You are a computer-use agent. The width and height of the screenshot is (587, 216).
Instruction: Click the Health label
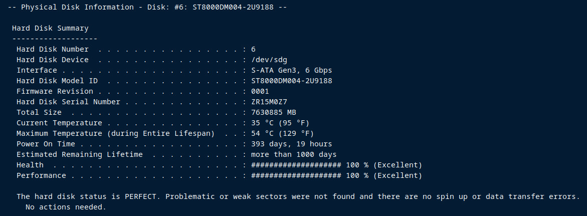(30, 165)
